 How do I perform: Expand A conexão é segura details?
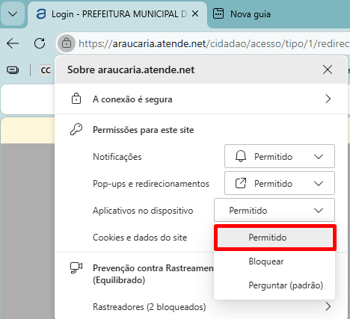tap(201, 99)
